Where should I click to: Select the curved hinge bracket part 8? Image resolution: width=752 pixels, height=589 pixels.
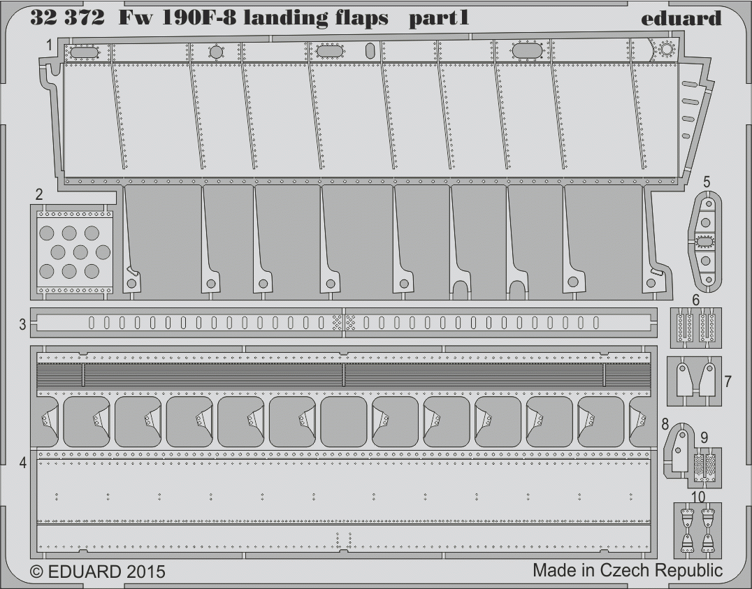678,449
